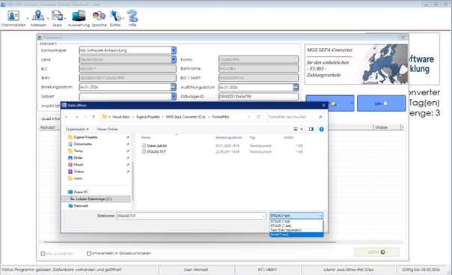Select the Daten_tab.txt file
Screen dimensions: 452x275
pos(157,145)
